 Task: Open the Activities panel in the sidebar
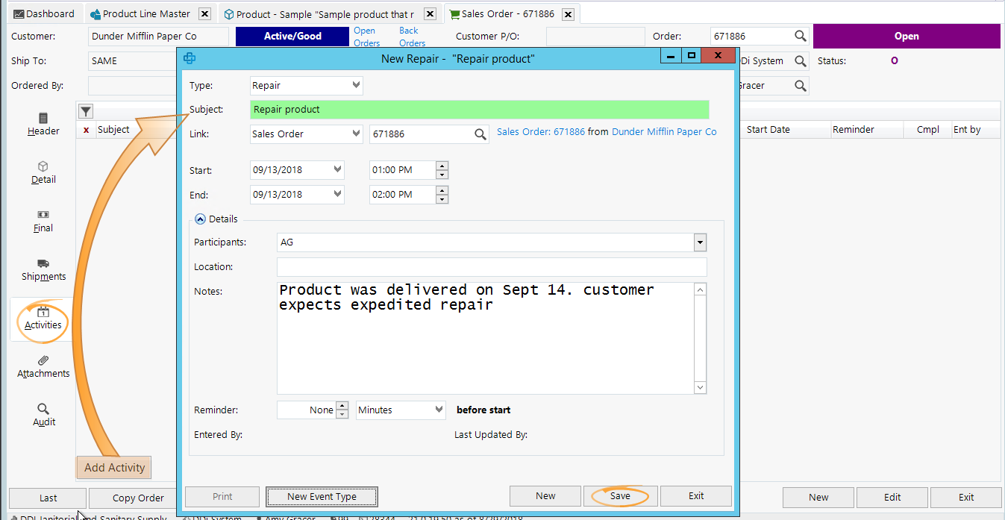tap(43, 319)
